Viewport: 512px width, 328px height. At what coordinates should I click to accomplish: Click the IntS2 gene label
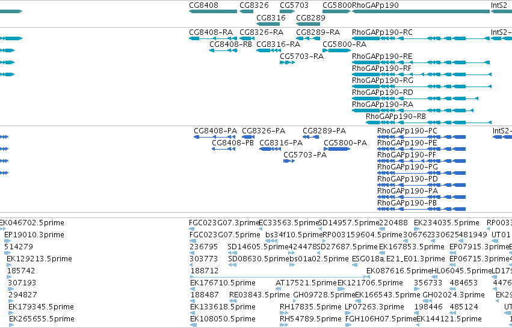(x=499, y=5)
